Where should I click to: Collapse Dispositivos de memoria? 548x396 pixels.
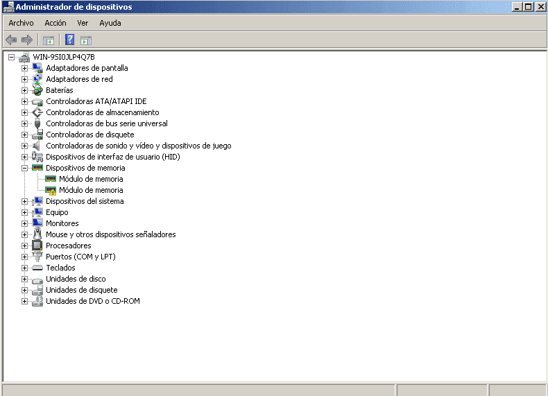24,168
